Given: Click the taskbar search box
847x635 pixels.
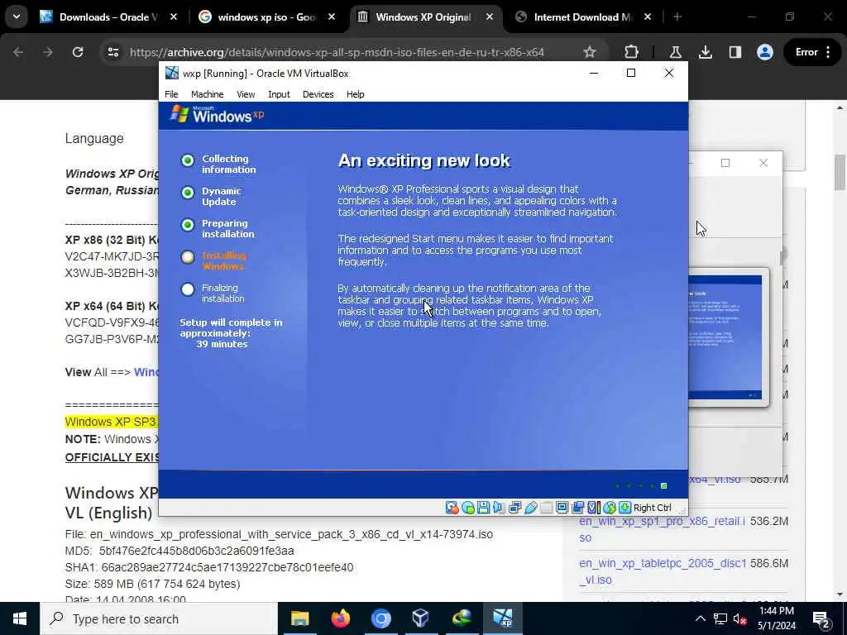Looking at the screenshot, I should tap(159, 618).
